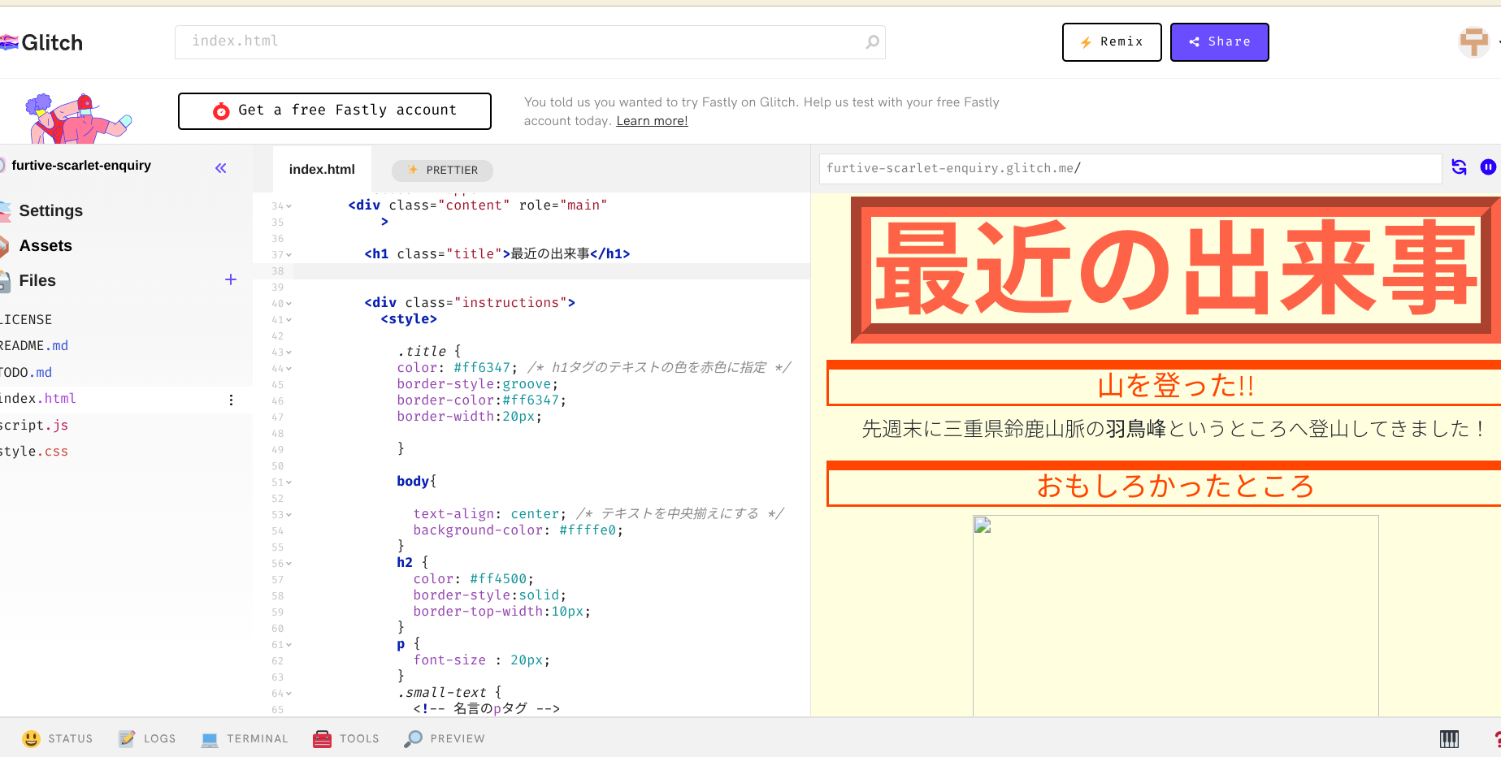
Task: Open the Tools menu
Action: click(x=346, y=738)
